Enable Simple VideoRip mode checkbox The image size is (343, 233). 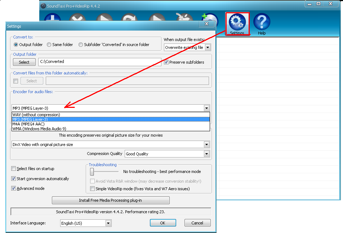click(93, 189)
